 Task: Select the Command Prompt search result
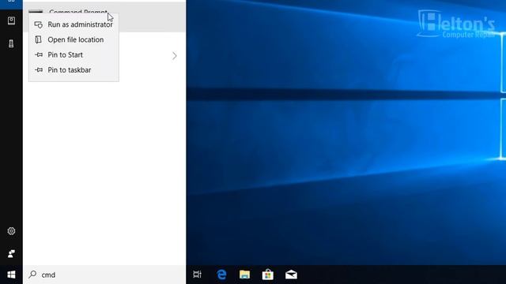(104, 17)
